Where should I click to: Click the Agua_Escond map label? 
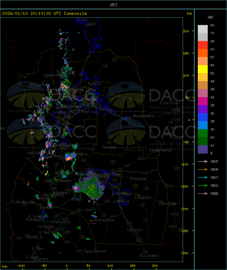click(x=95, y=251)
